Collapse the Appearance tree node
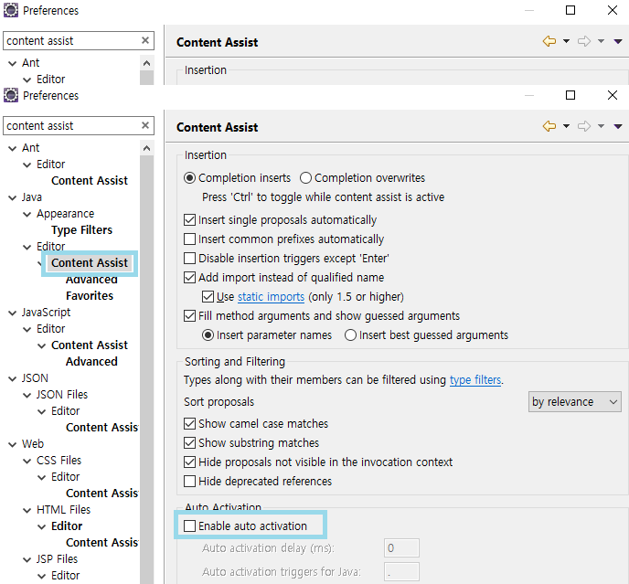This screenshot has height=584, width=629. 27,214
